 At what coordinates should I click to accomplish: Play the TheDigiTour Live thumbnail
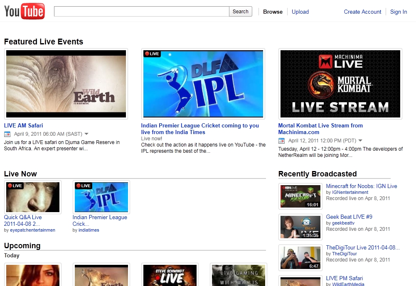pyautogui.click(x=300, y=258)
